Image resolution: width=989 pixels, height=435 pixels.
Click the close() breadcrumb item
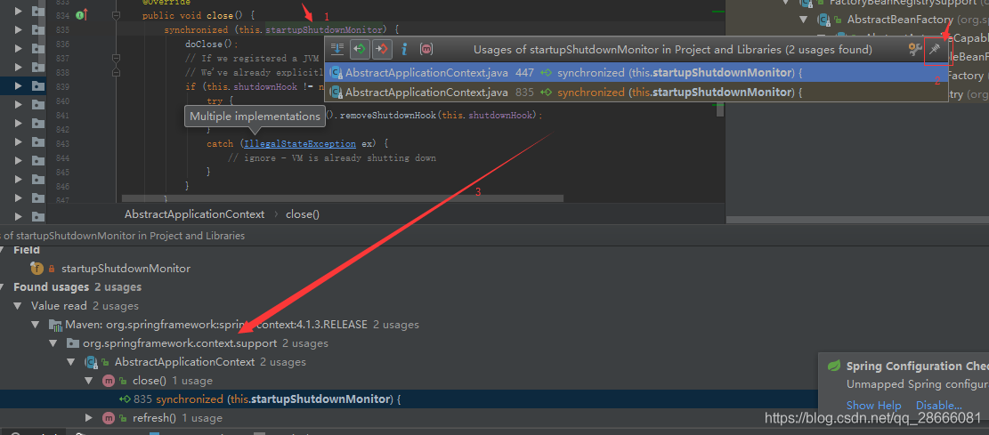coord(303,214)
